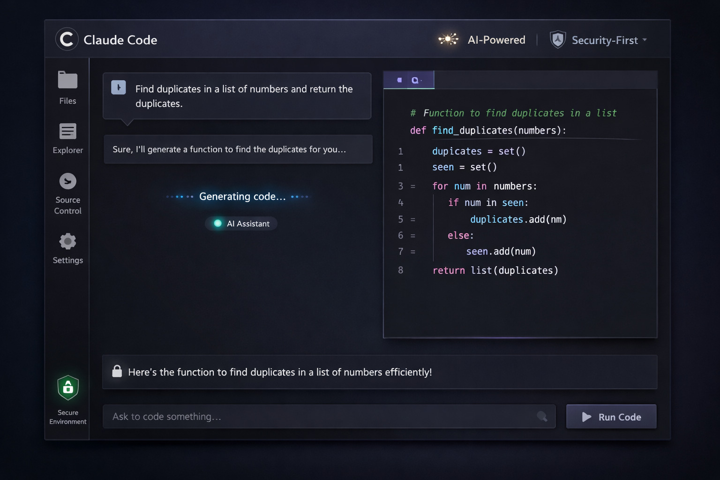The width and height of the screenshot is (720, 480).
Task: Click the Security-First shield icon
Action: [557, 40]
